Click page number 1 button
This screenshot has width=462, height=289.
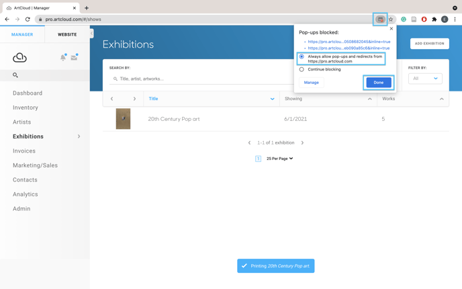coord(258,159)
